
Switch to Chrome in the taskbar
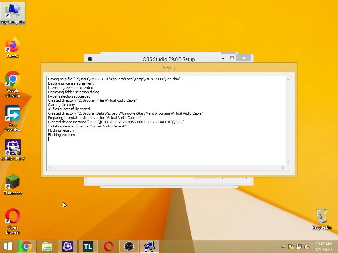(27, 246)
